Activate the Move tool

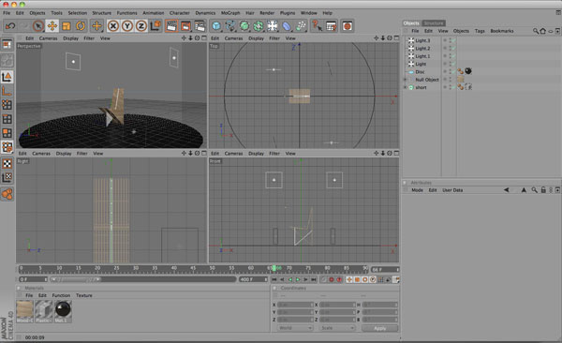tap(52, 26)
